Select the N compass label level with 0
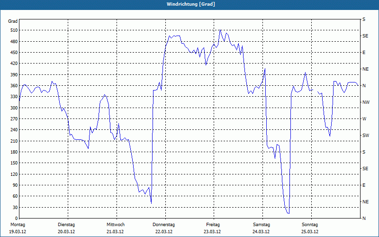 pyautogui.click(x=364, y=219)
